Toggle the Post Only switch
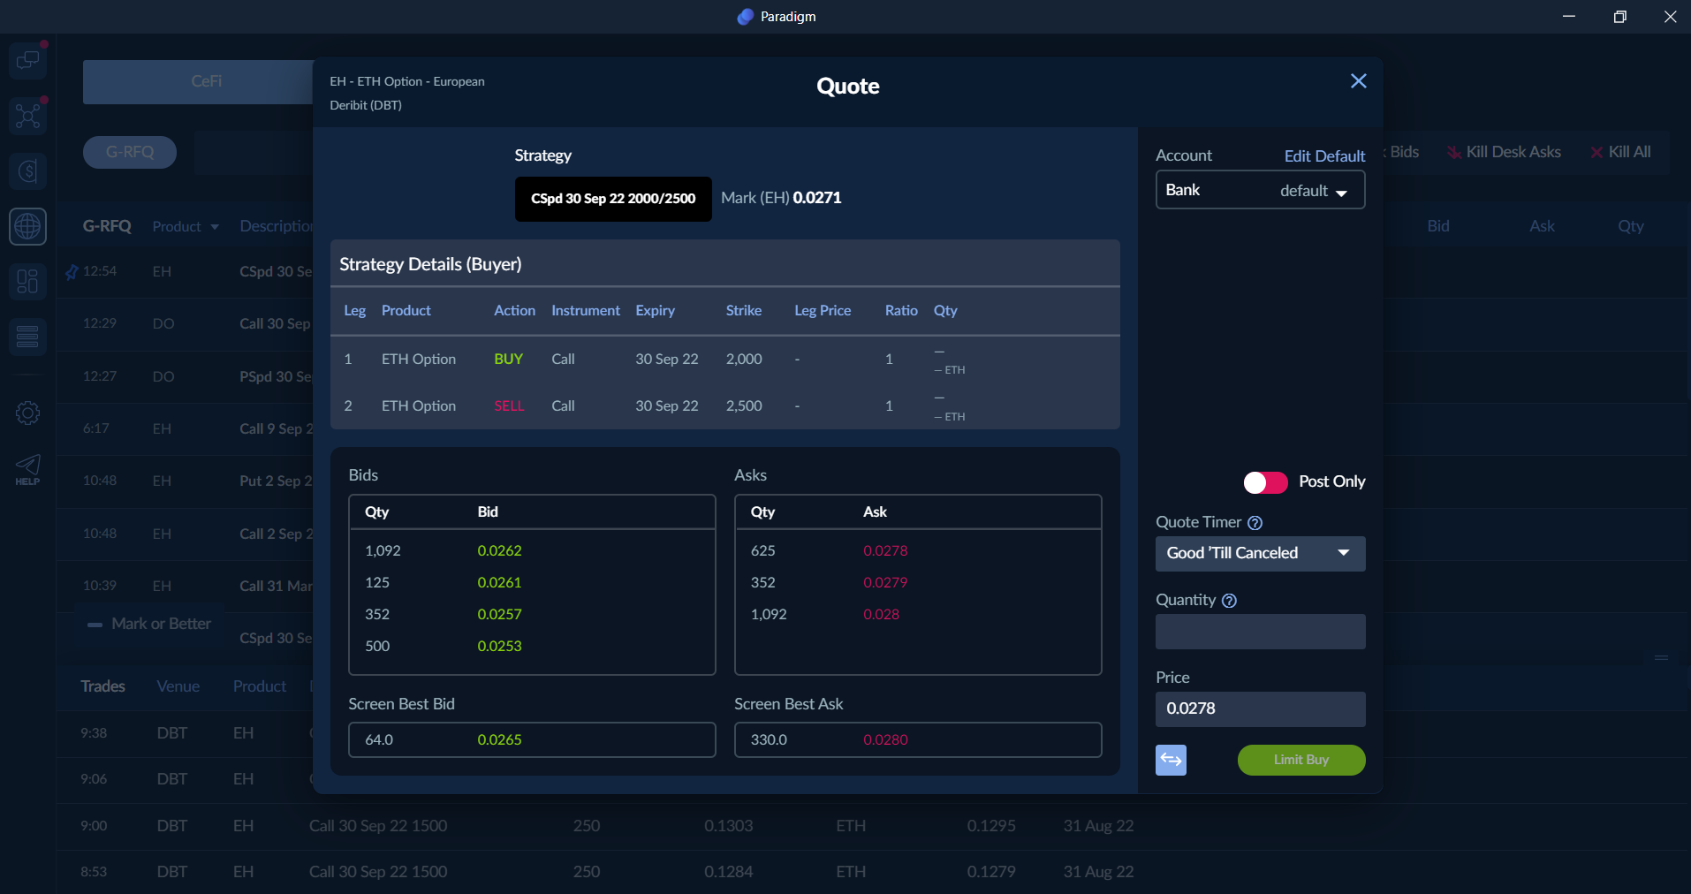 click(1264, 482)
